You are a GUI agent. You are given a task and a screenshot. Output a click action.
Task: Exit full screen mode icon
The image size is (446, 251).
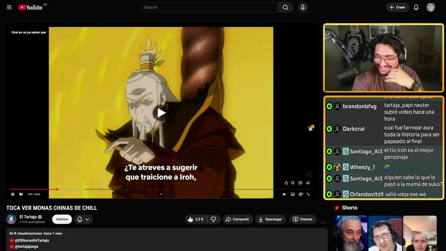(x=308, y=194)
